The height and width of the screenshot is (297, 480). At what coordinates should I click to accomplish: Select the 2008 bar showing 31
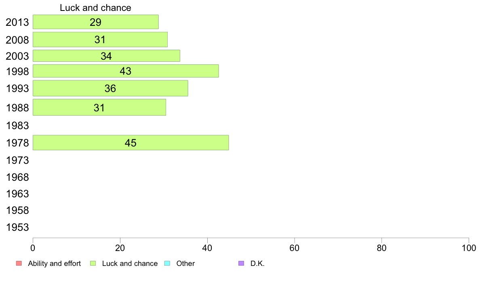coord(100,40)
